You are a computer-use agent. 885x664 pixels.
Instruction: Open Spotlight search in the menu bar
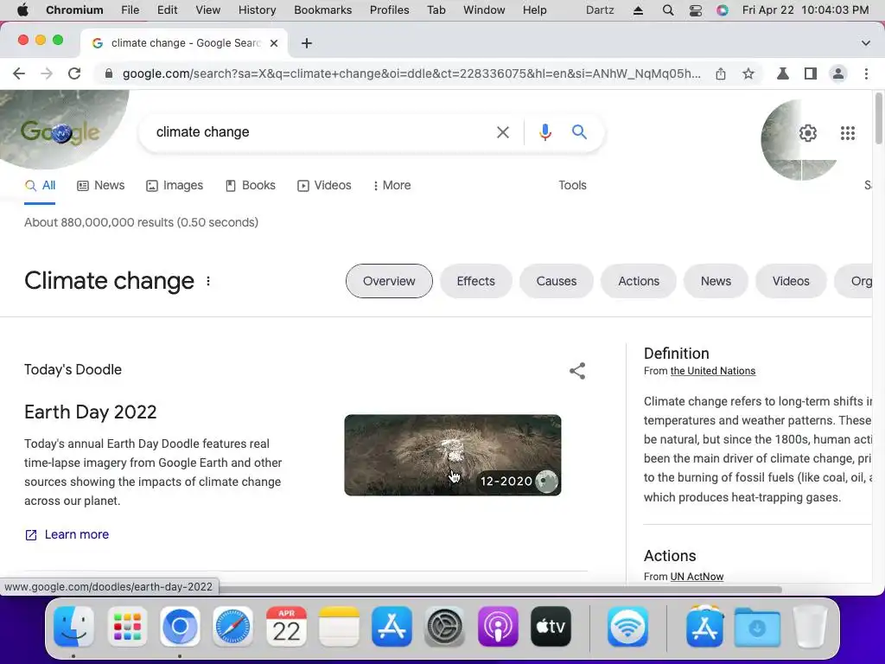pos(668,10)
